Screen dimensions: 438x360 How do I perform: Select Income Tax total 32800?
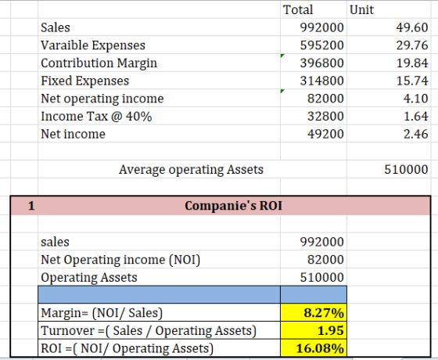click(x=314, y=116)
